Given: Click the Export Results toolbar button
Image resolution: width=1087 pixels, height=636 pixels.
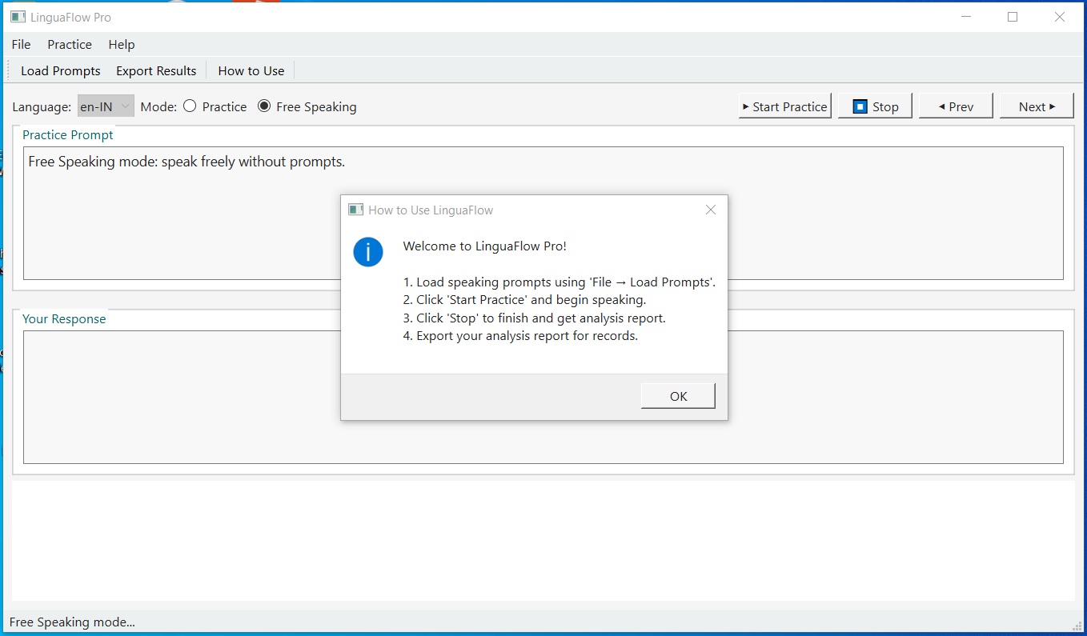Looking at the screenshot, I should coord(156,70).
